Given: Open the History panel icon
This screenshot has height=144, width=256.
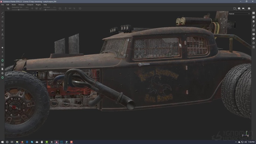Looking at the screenshot, I should coord(254,43).
